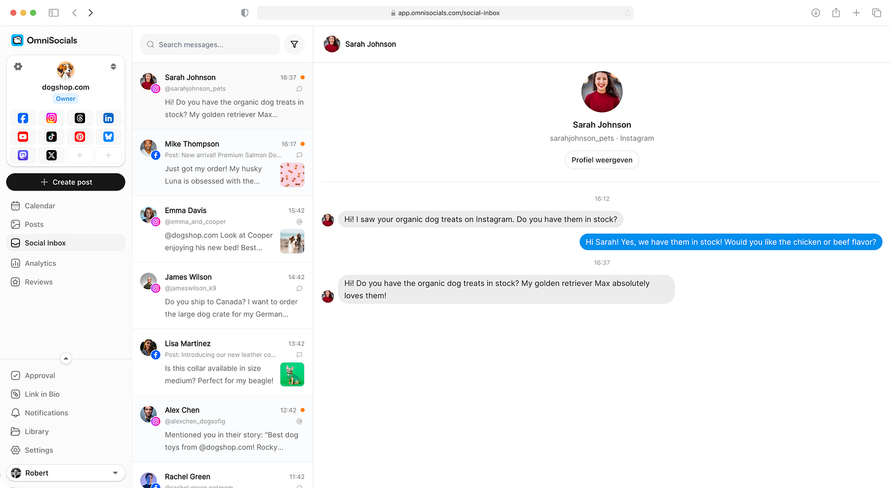Click the Safari address bar

coord(445,13)
